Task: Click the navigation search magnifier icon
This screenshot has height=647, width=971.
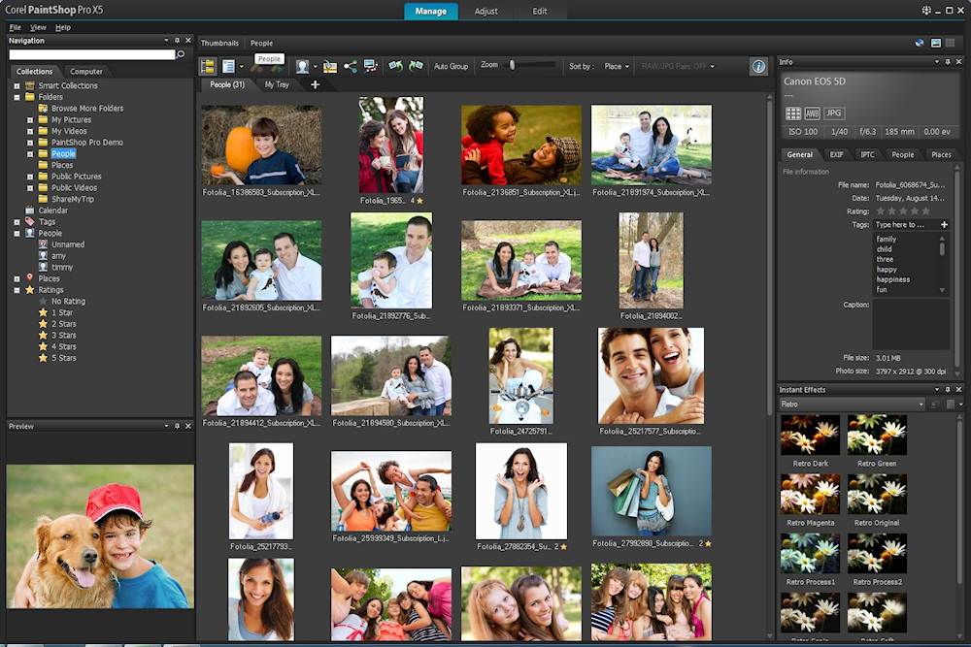Action: click(x=181, y=54)
